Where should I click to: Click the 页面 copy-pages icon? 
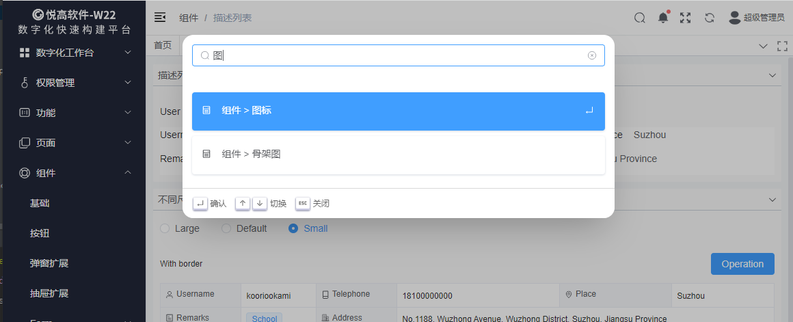(25, 143)
